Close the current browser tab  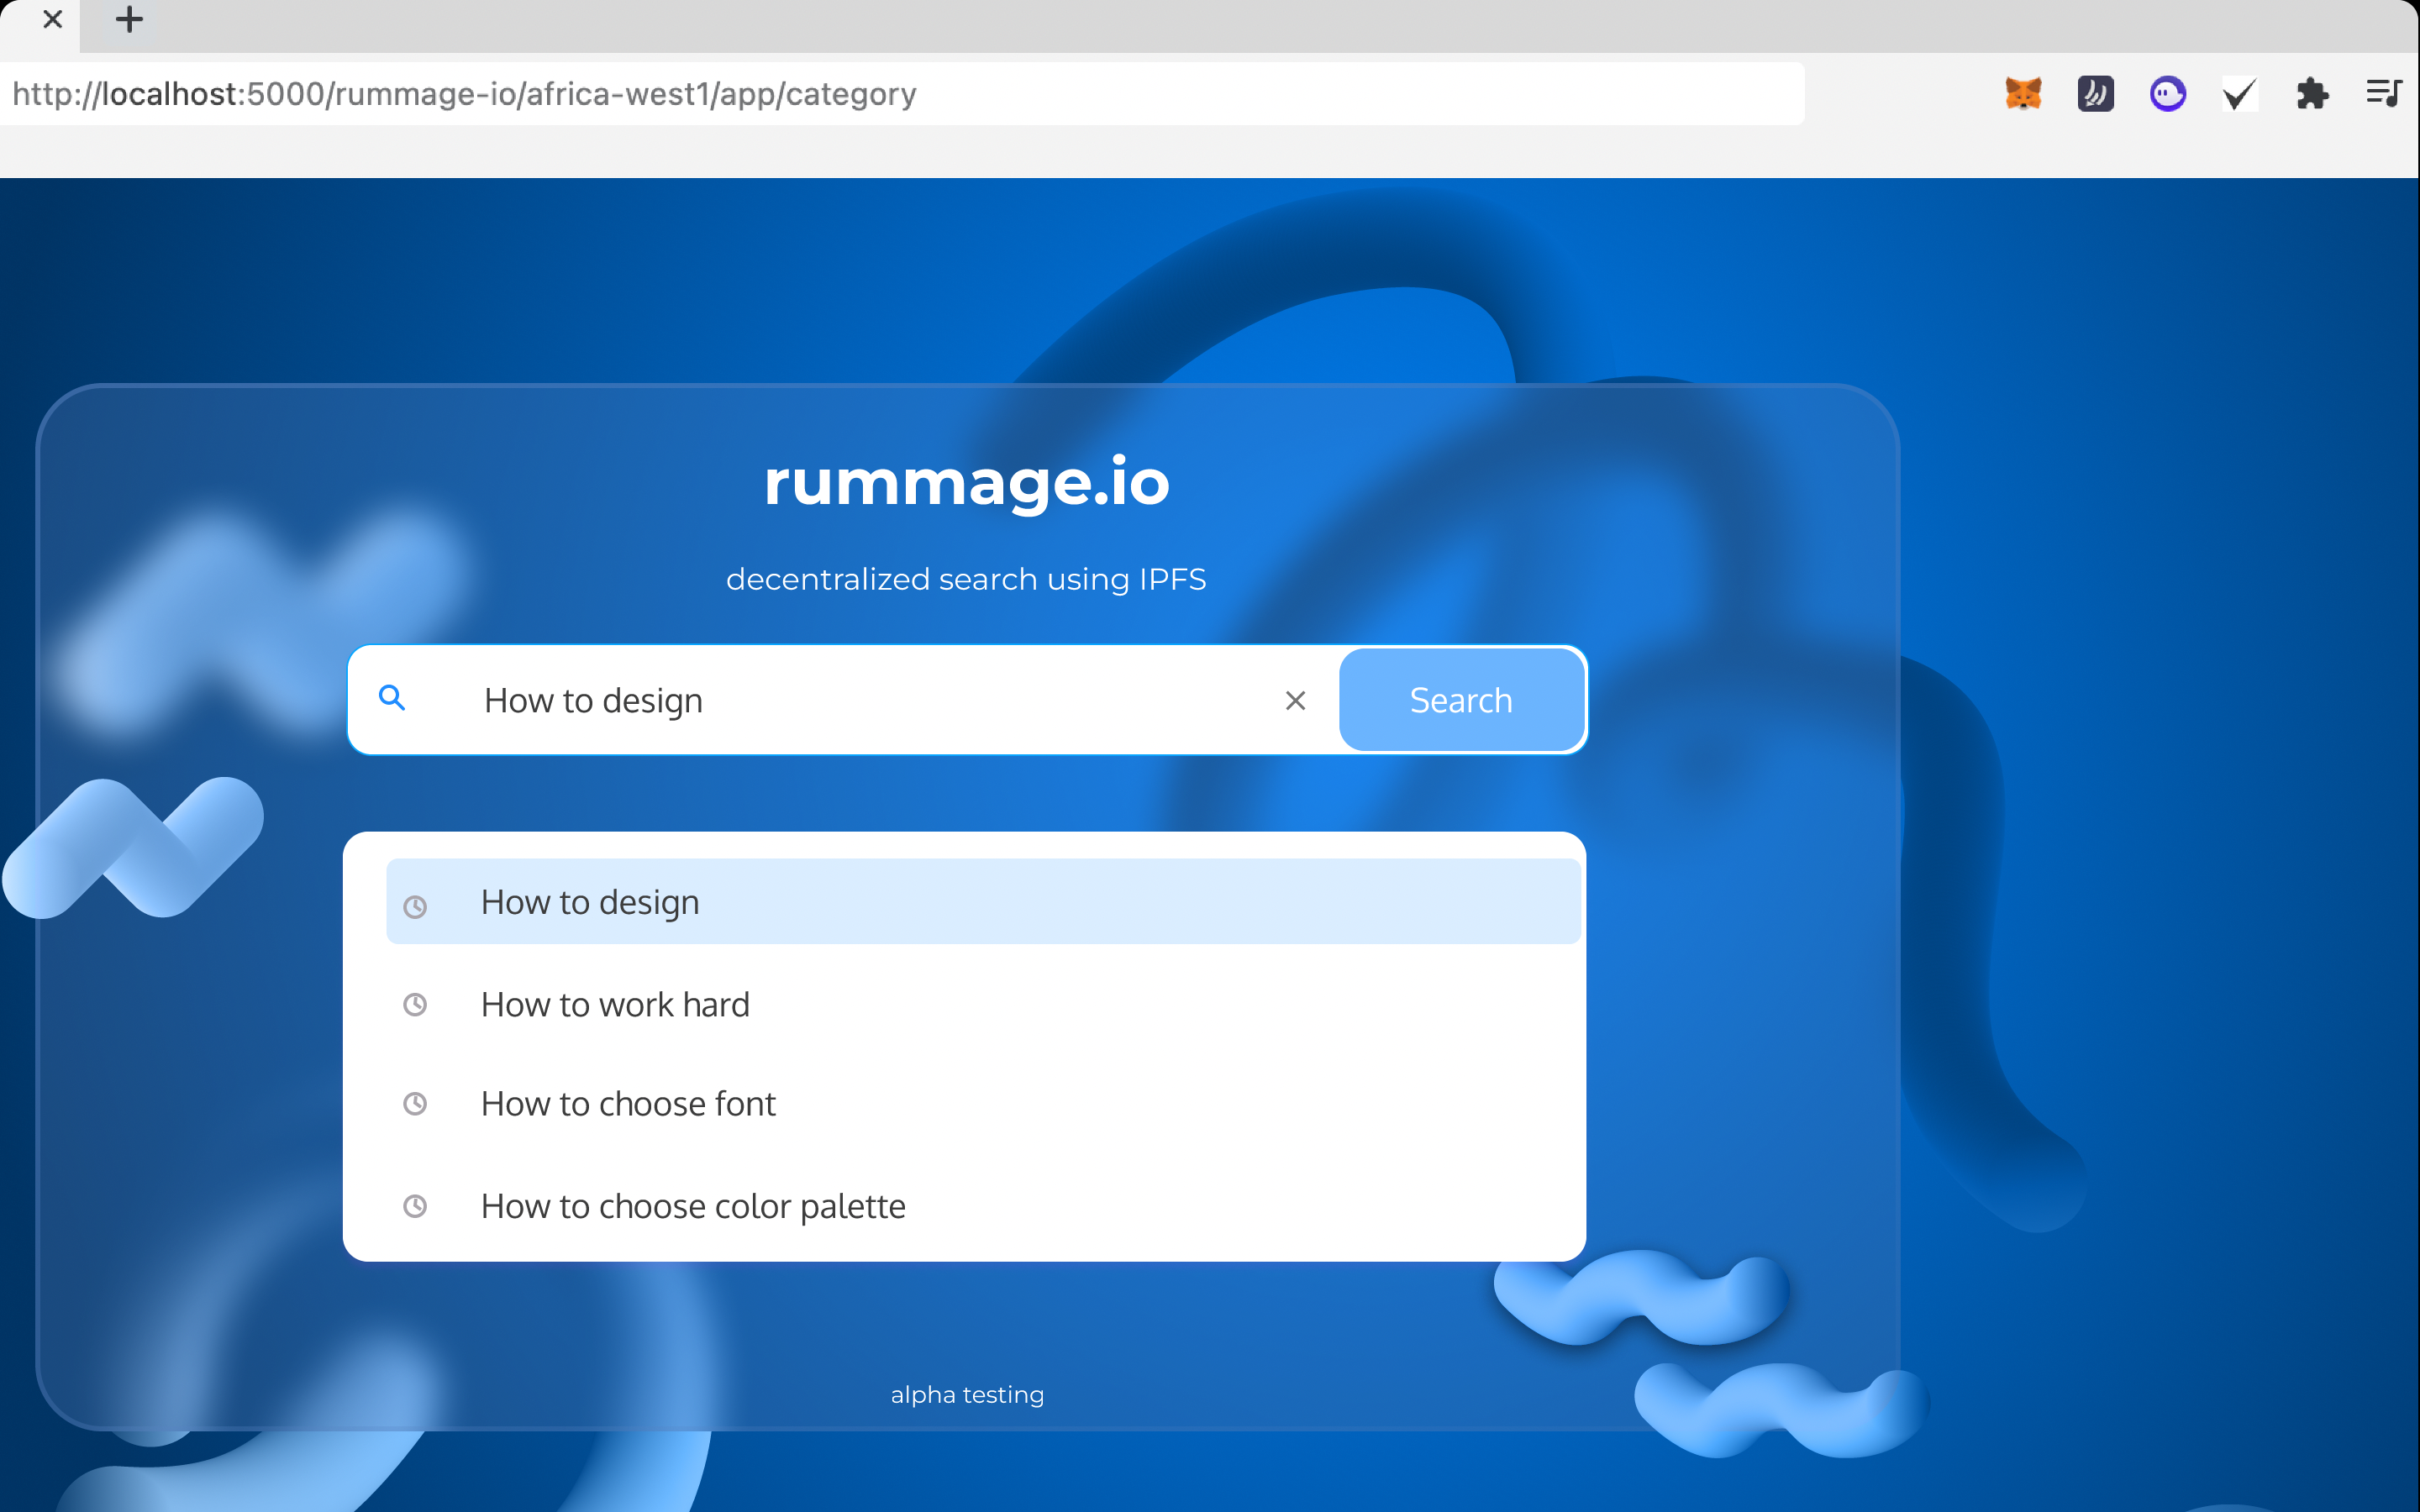coord(53,19)
